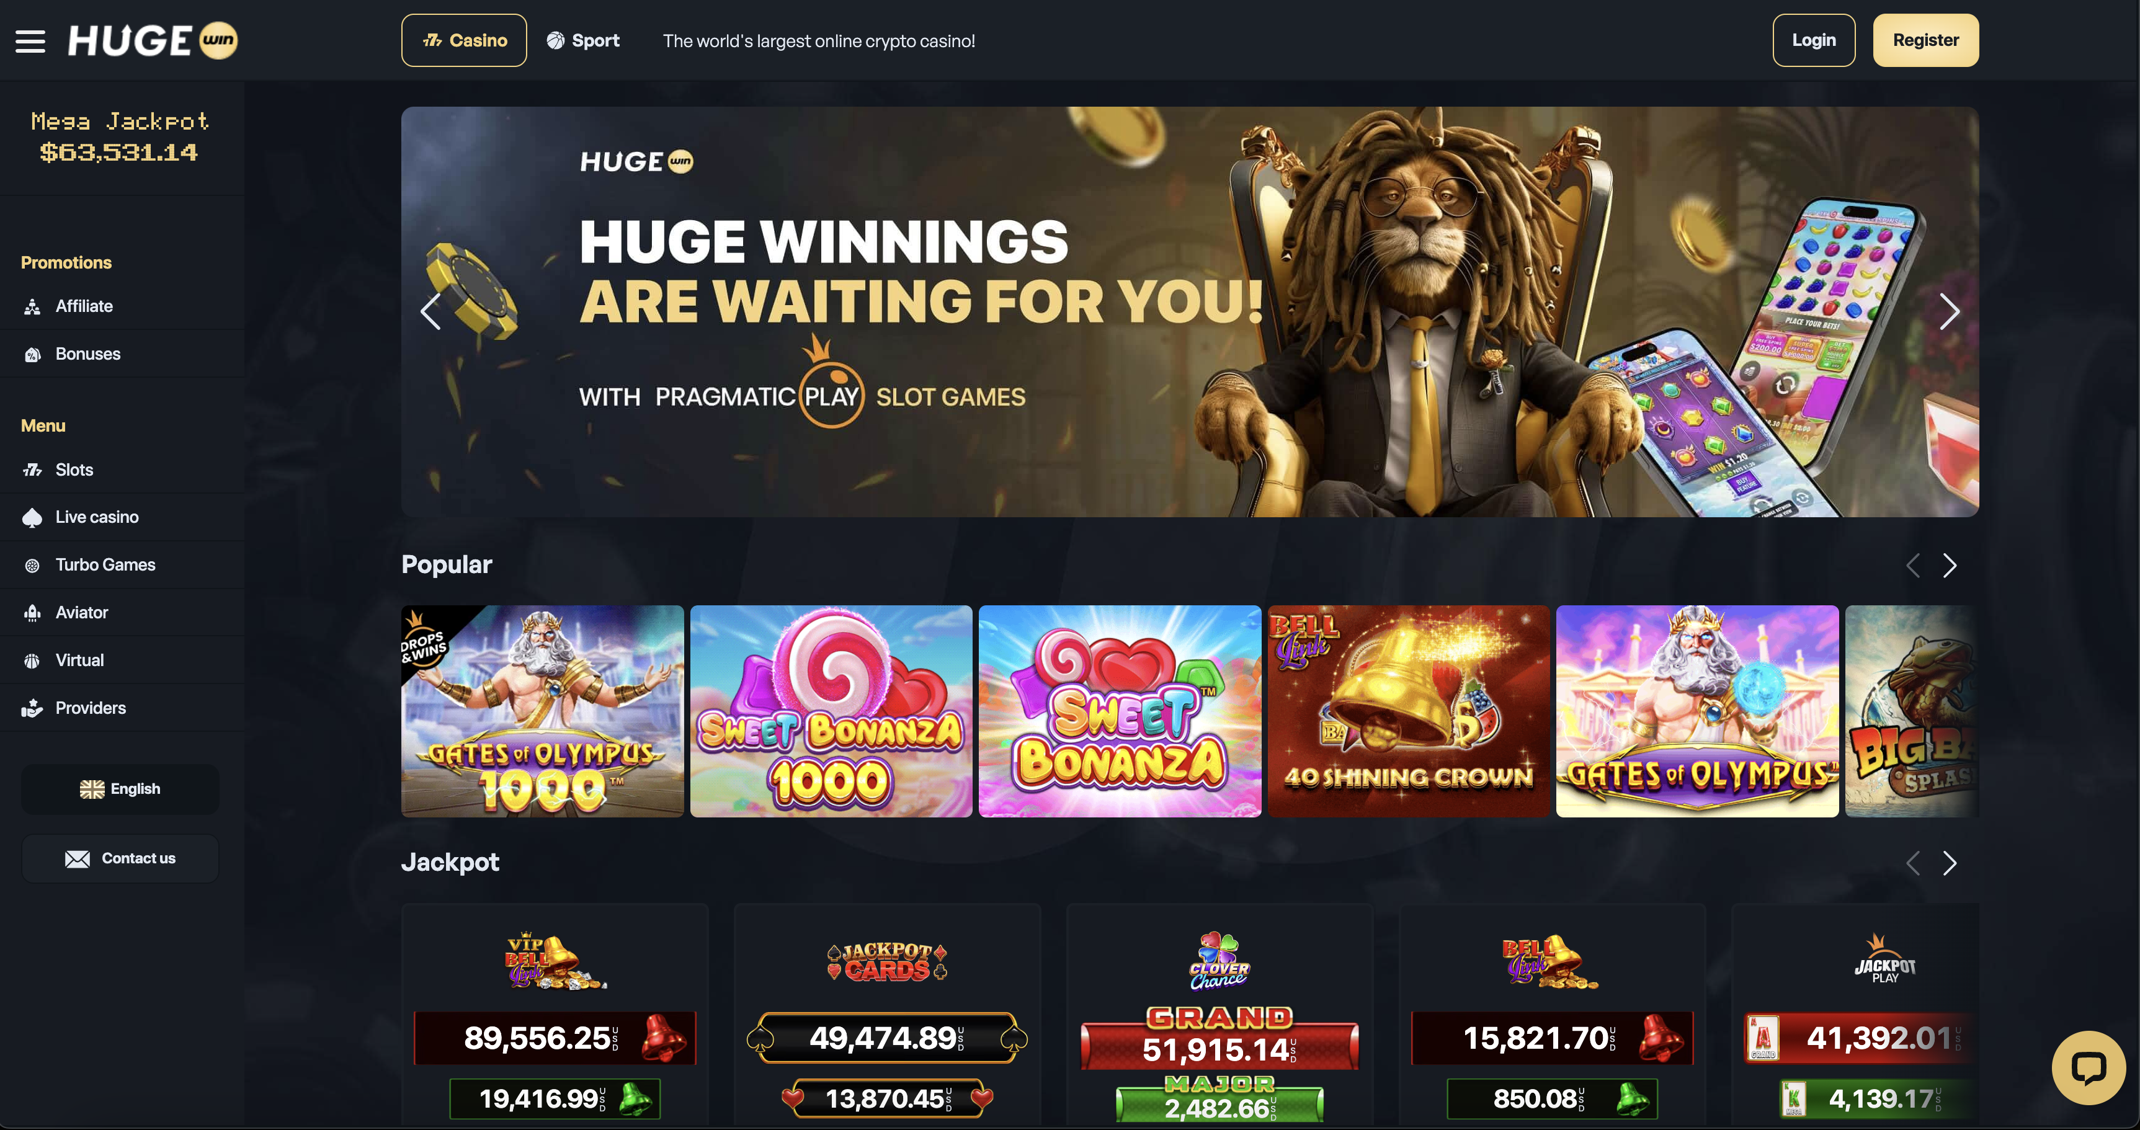This screenshot has height=1130, width=2140.
Task: Open the hamburger menu icon
Action: (31, 41)
